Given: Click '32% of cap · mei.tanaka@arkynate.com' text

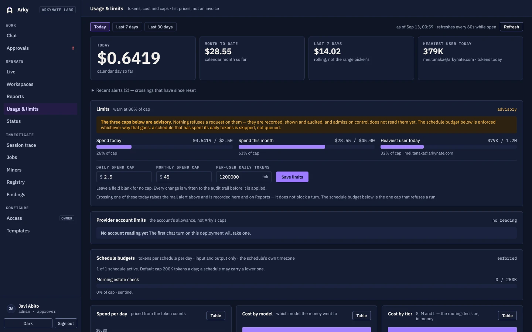Looking at the screenshot, I should (417, 153).
